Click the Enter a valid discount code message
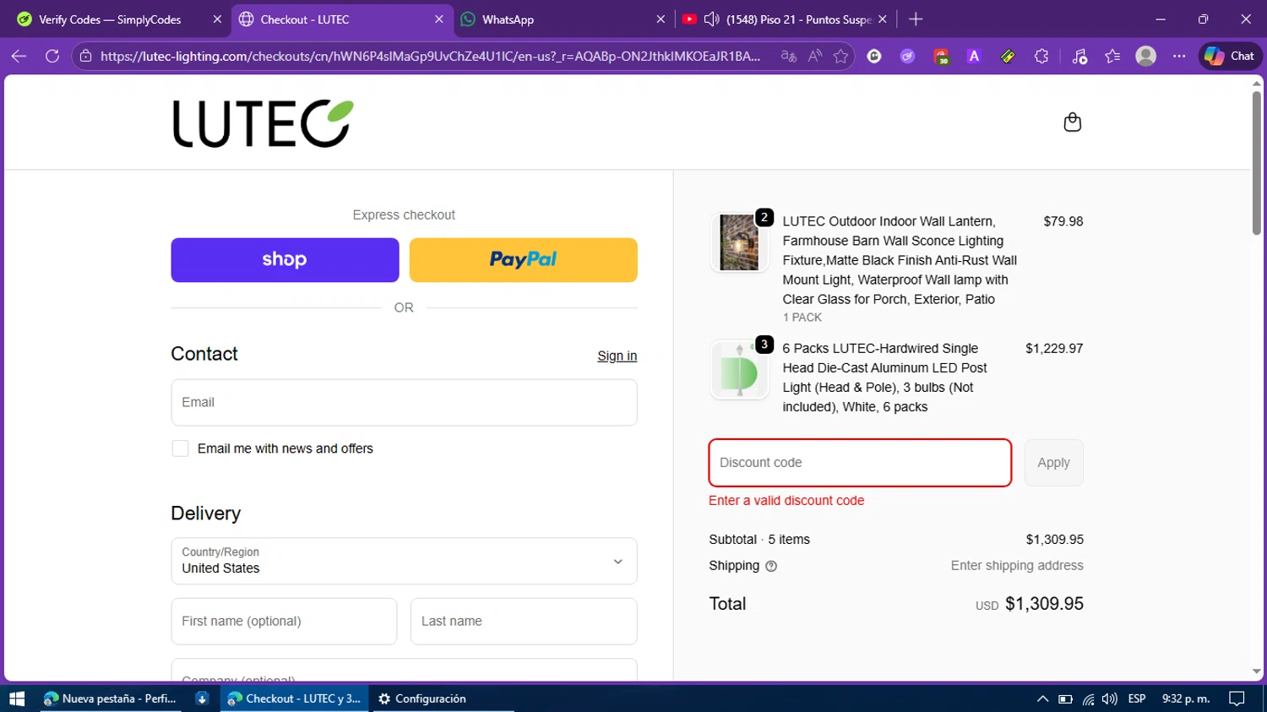 click(x=786, y=500)
